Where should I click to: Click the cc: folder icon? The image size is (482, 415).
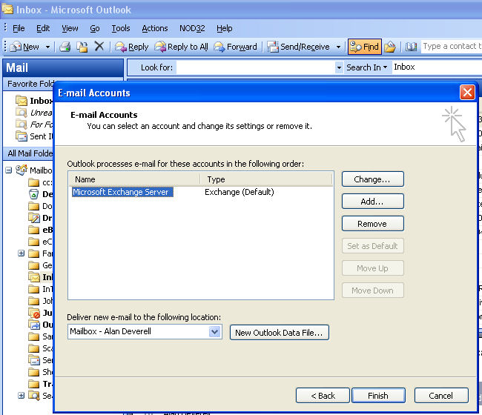(x=34, y=183)
